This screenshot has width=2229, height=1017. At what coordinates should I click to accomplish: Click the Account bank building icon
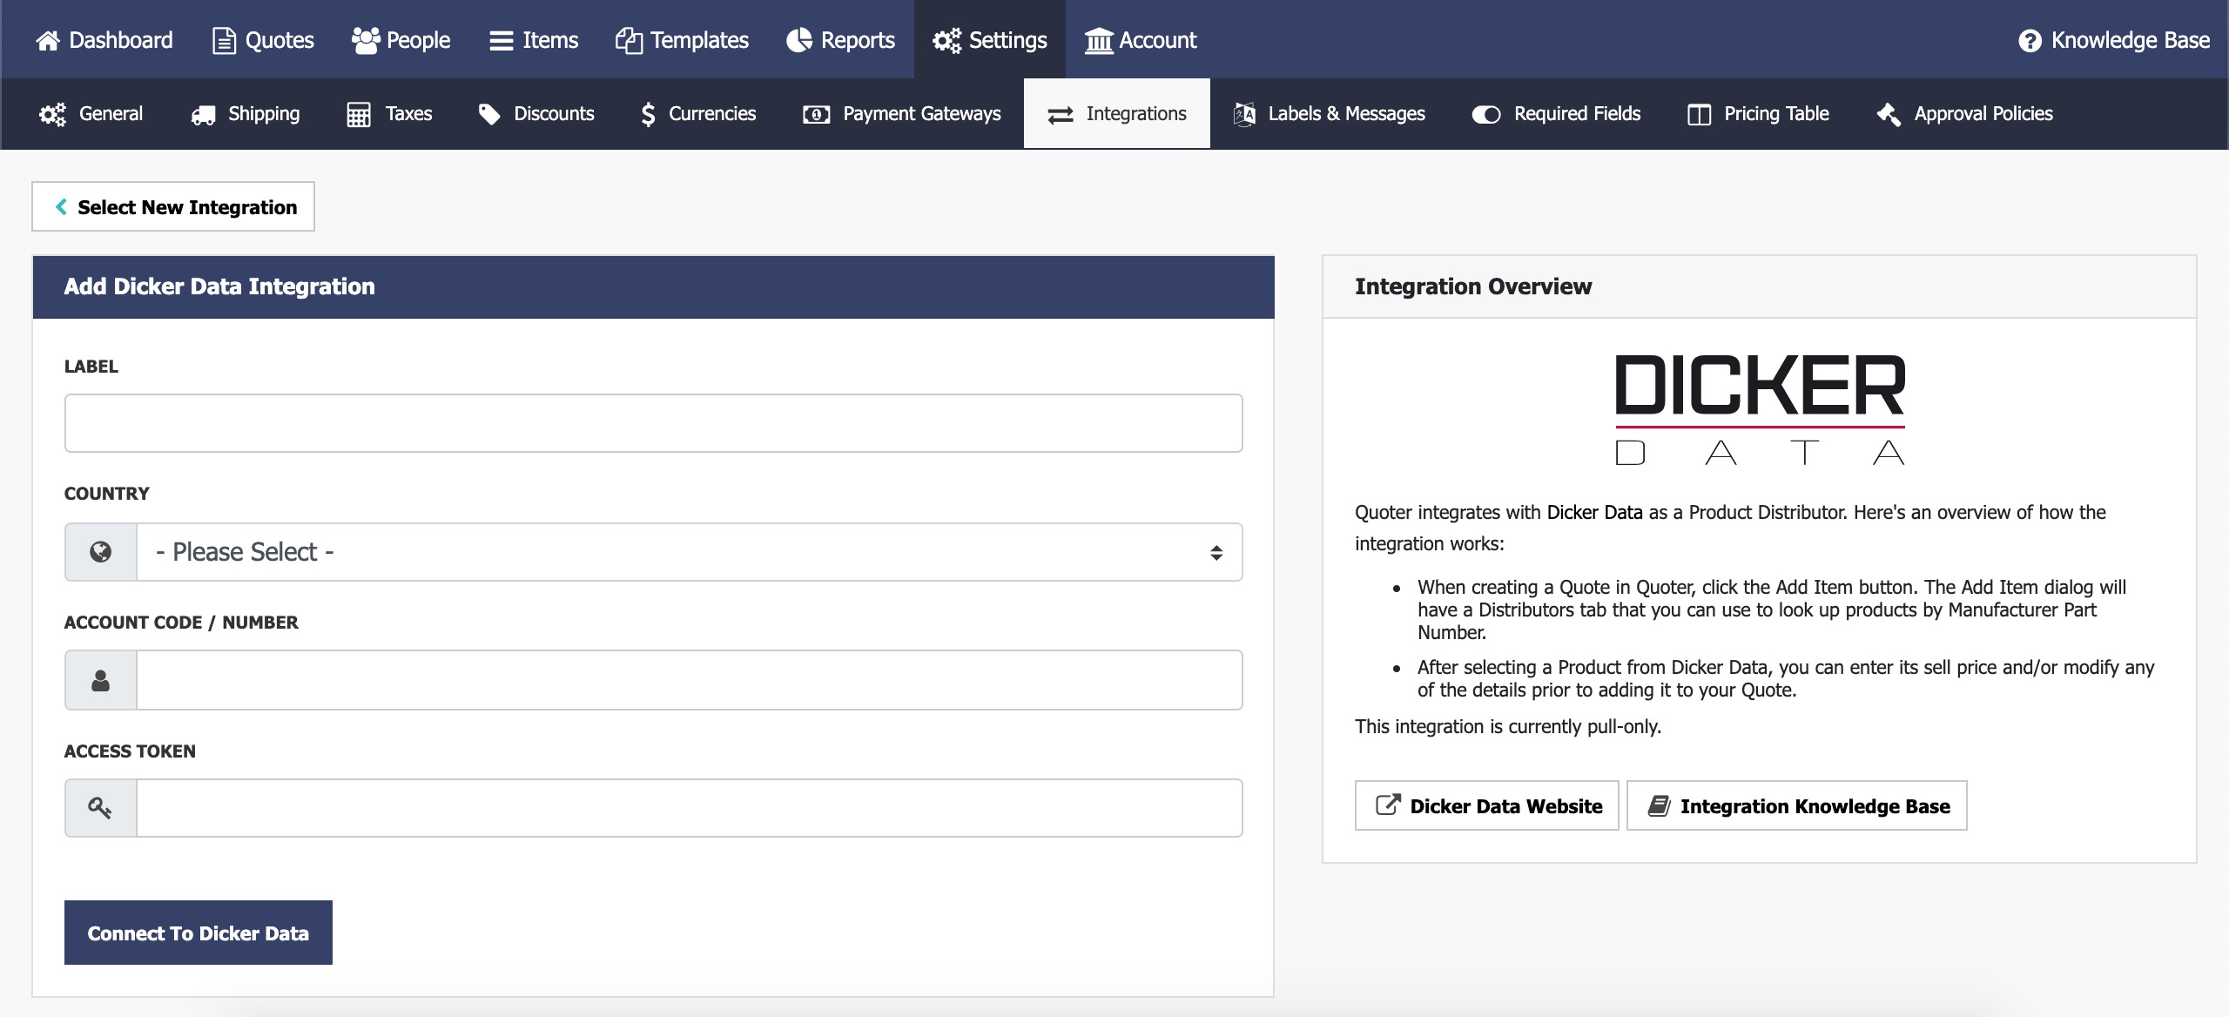1099,40
